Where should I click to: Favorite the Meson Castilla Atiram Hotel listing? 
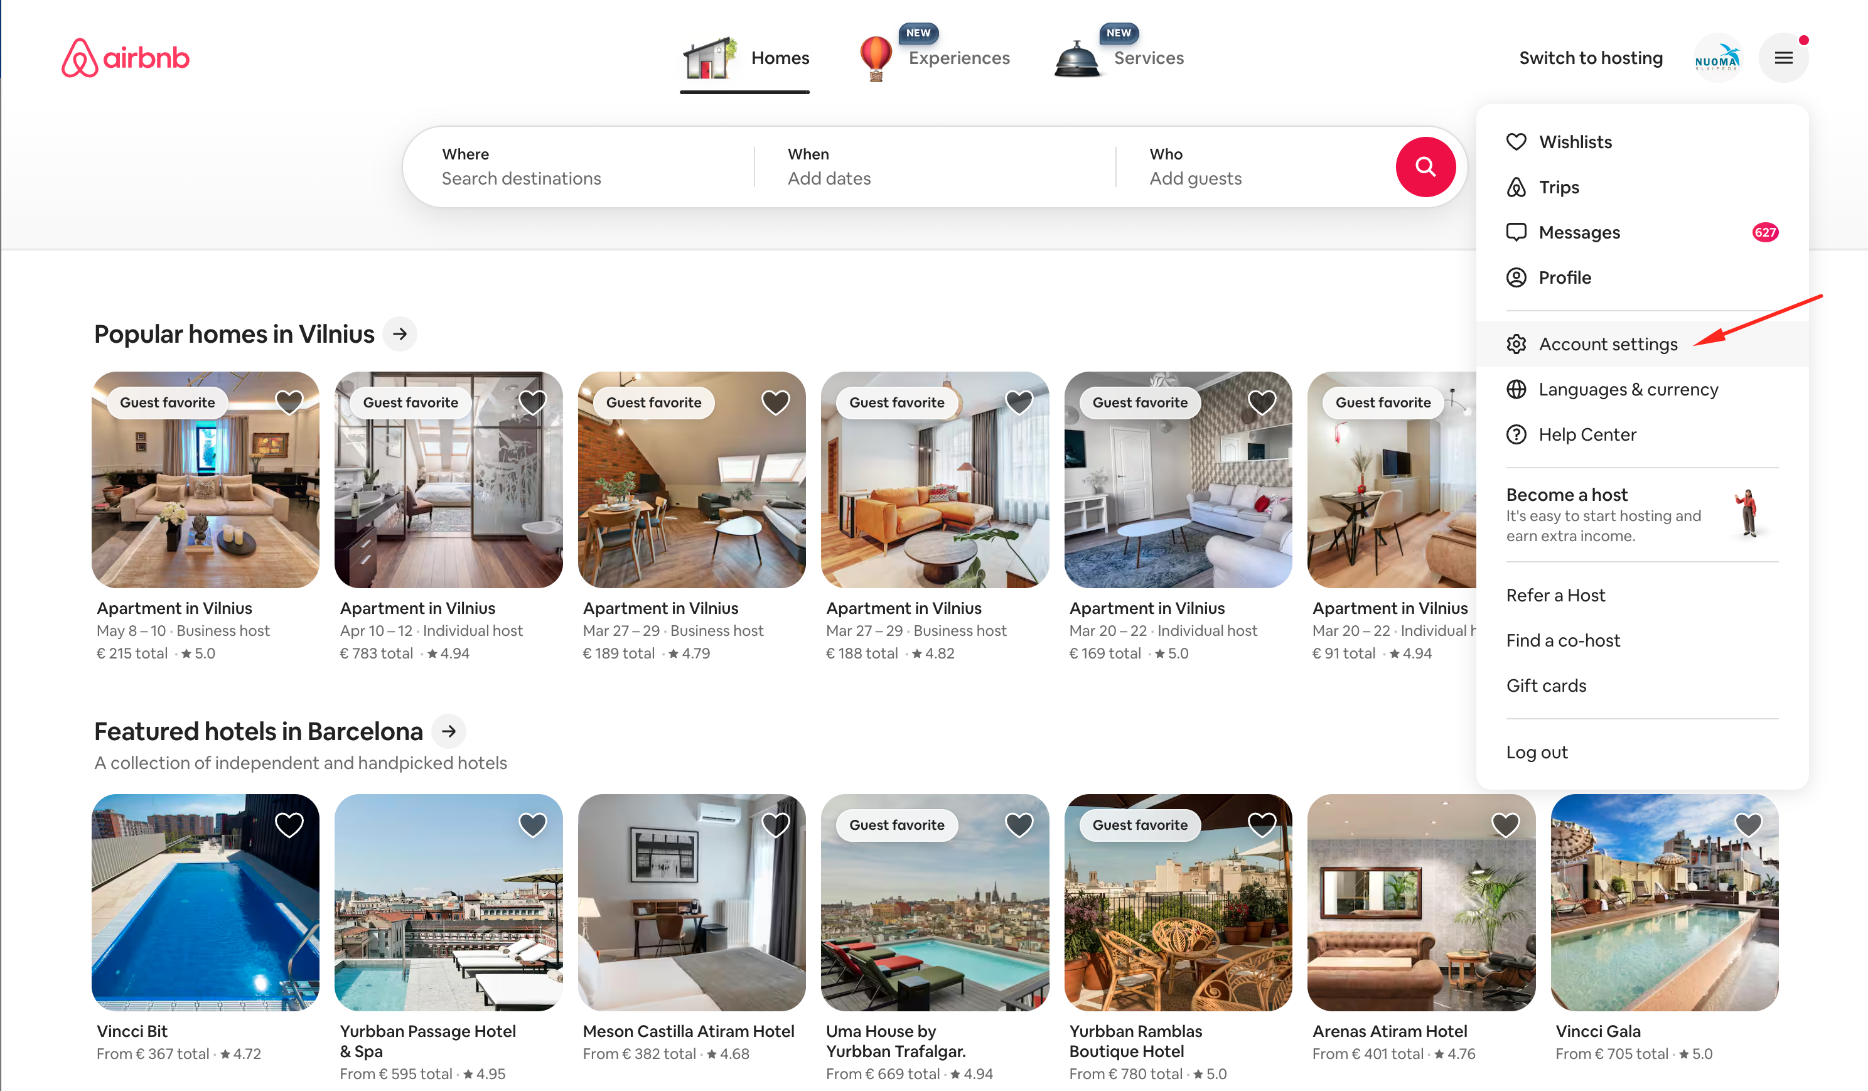tap(775, 824)
